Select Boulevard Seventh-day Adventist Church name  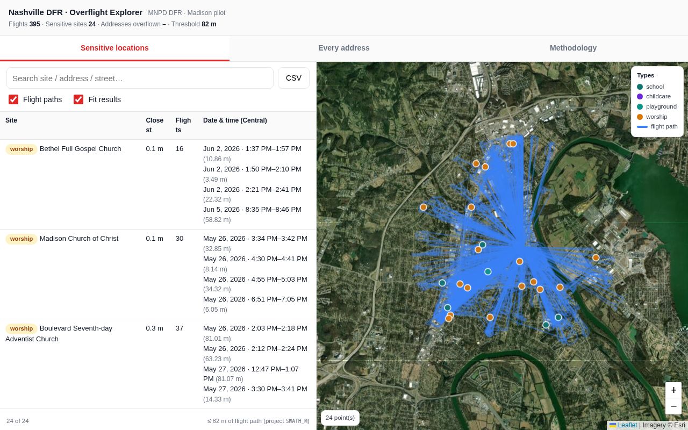[x=59, y=334]
